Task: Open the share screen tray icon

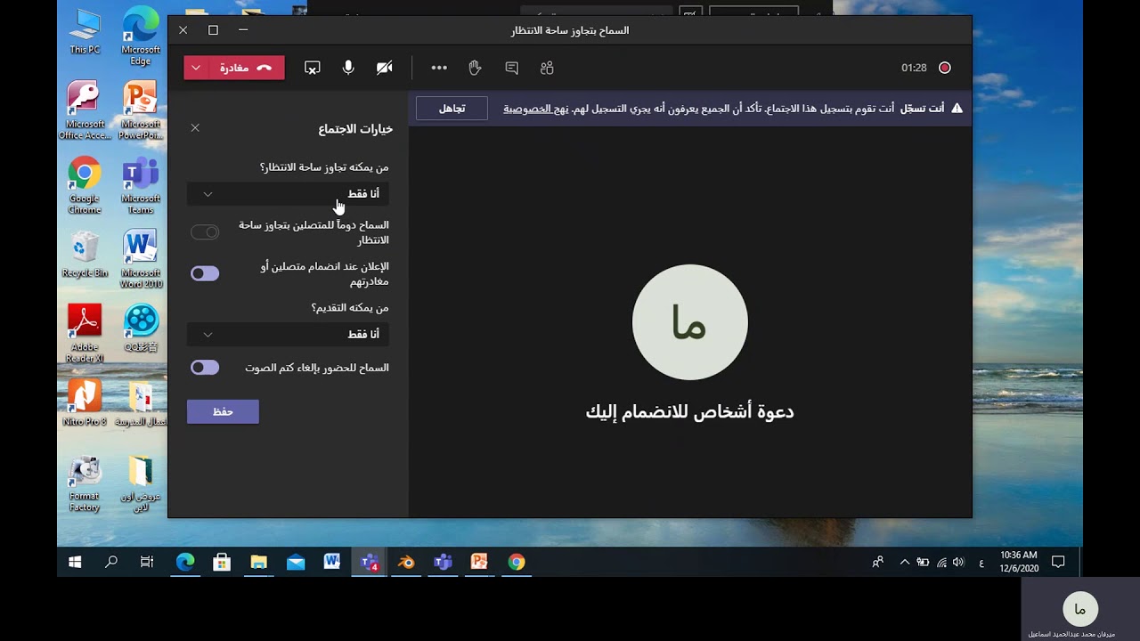Action: 313,68
